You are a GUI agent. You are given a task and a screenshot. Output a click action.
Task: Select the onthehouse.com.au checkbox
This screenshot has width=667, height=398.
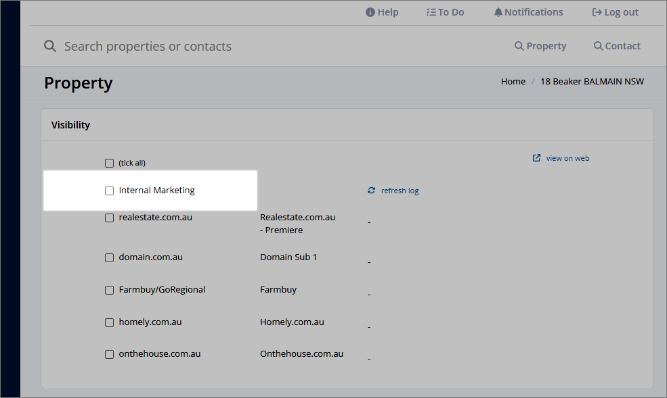109,354
